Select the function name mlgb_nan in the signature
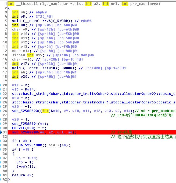The width and height of the screenshot is (176, 183). [49, 4]
